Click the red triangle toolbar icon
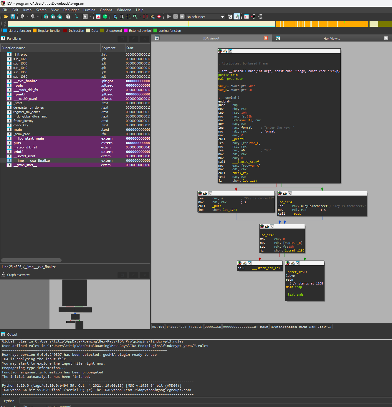Image resolution: width=392 pixels, height=407 pixels. (98, 16)
